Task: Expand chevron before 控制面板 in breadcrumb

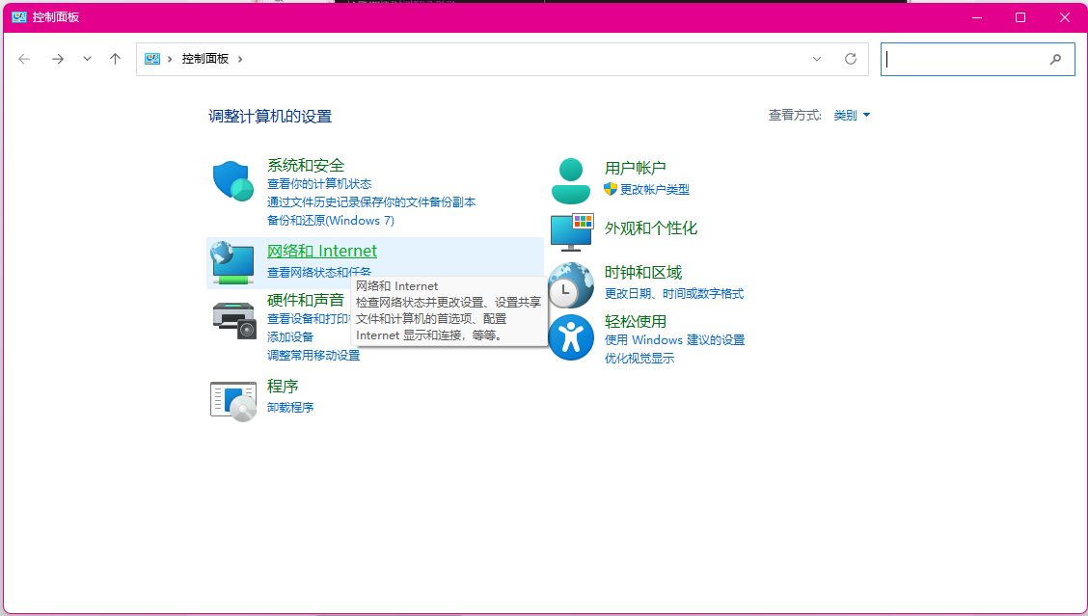Action: (170, 59)
